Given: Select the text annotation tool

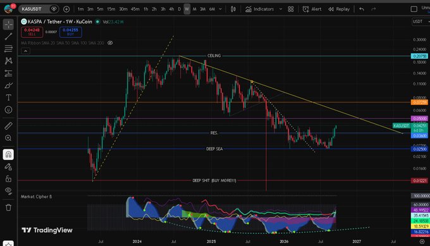Looking at the screenshot, I should 8,97.
